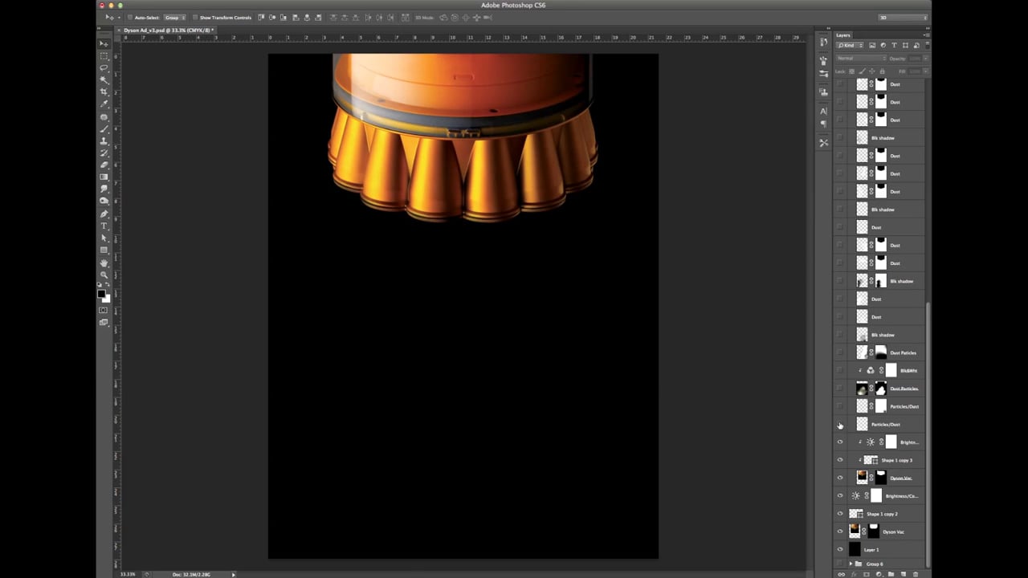Viewport: 1028px width, 578px height.
Task: Open the Paragraph panel icon
Action: [823, 124]
